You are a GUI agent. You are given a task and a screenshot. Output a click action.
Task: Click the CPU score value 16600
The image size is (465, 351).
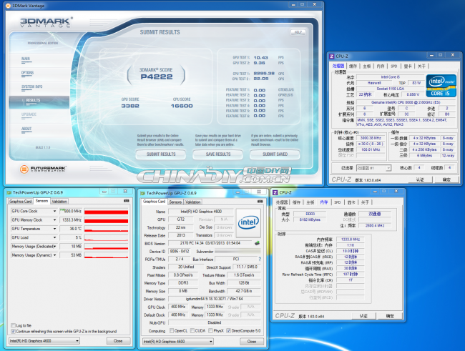pos(182,106)
